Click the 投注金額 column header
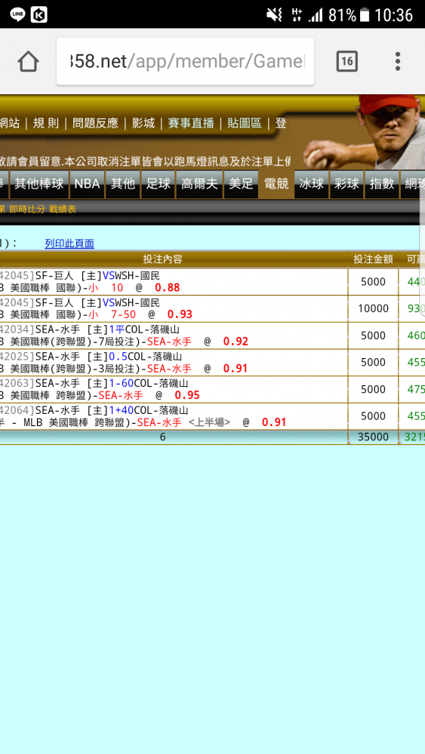Viewport: 425px width, 754px height. tap(373, 259)
